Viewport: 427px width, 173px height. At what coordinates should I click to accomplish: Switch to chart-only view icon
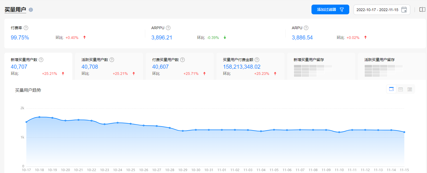[391, 89]
